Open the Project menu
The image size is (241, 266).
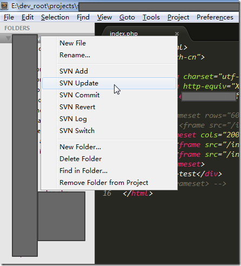point(178,17)
